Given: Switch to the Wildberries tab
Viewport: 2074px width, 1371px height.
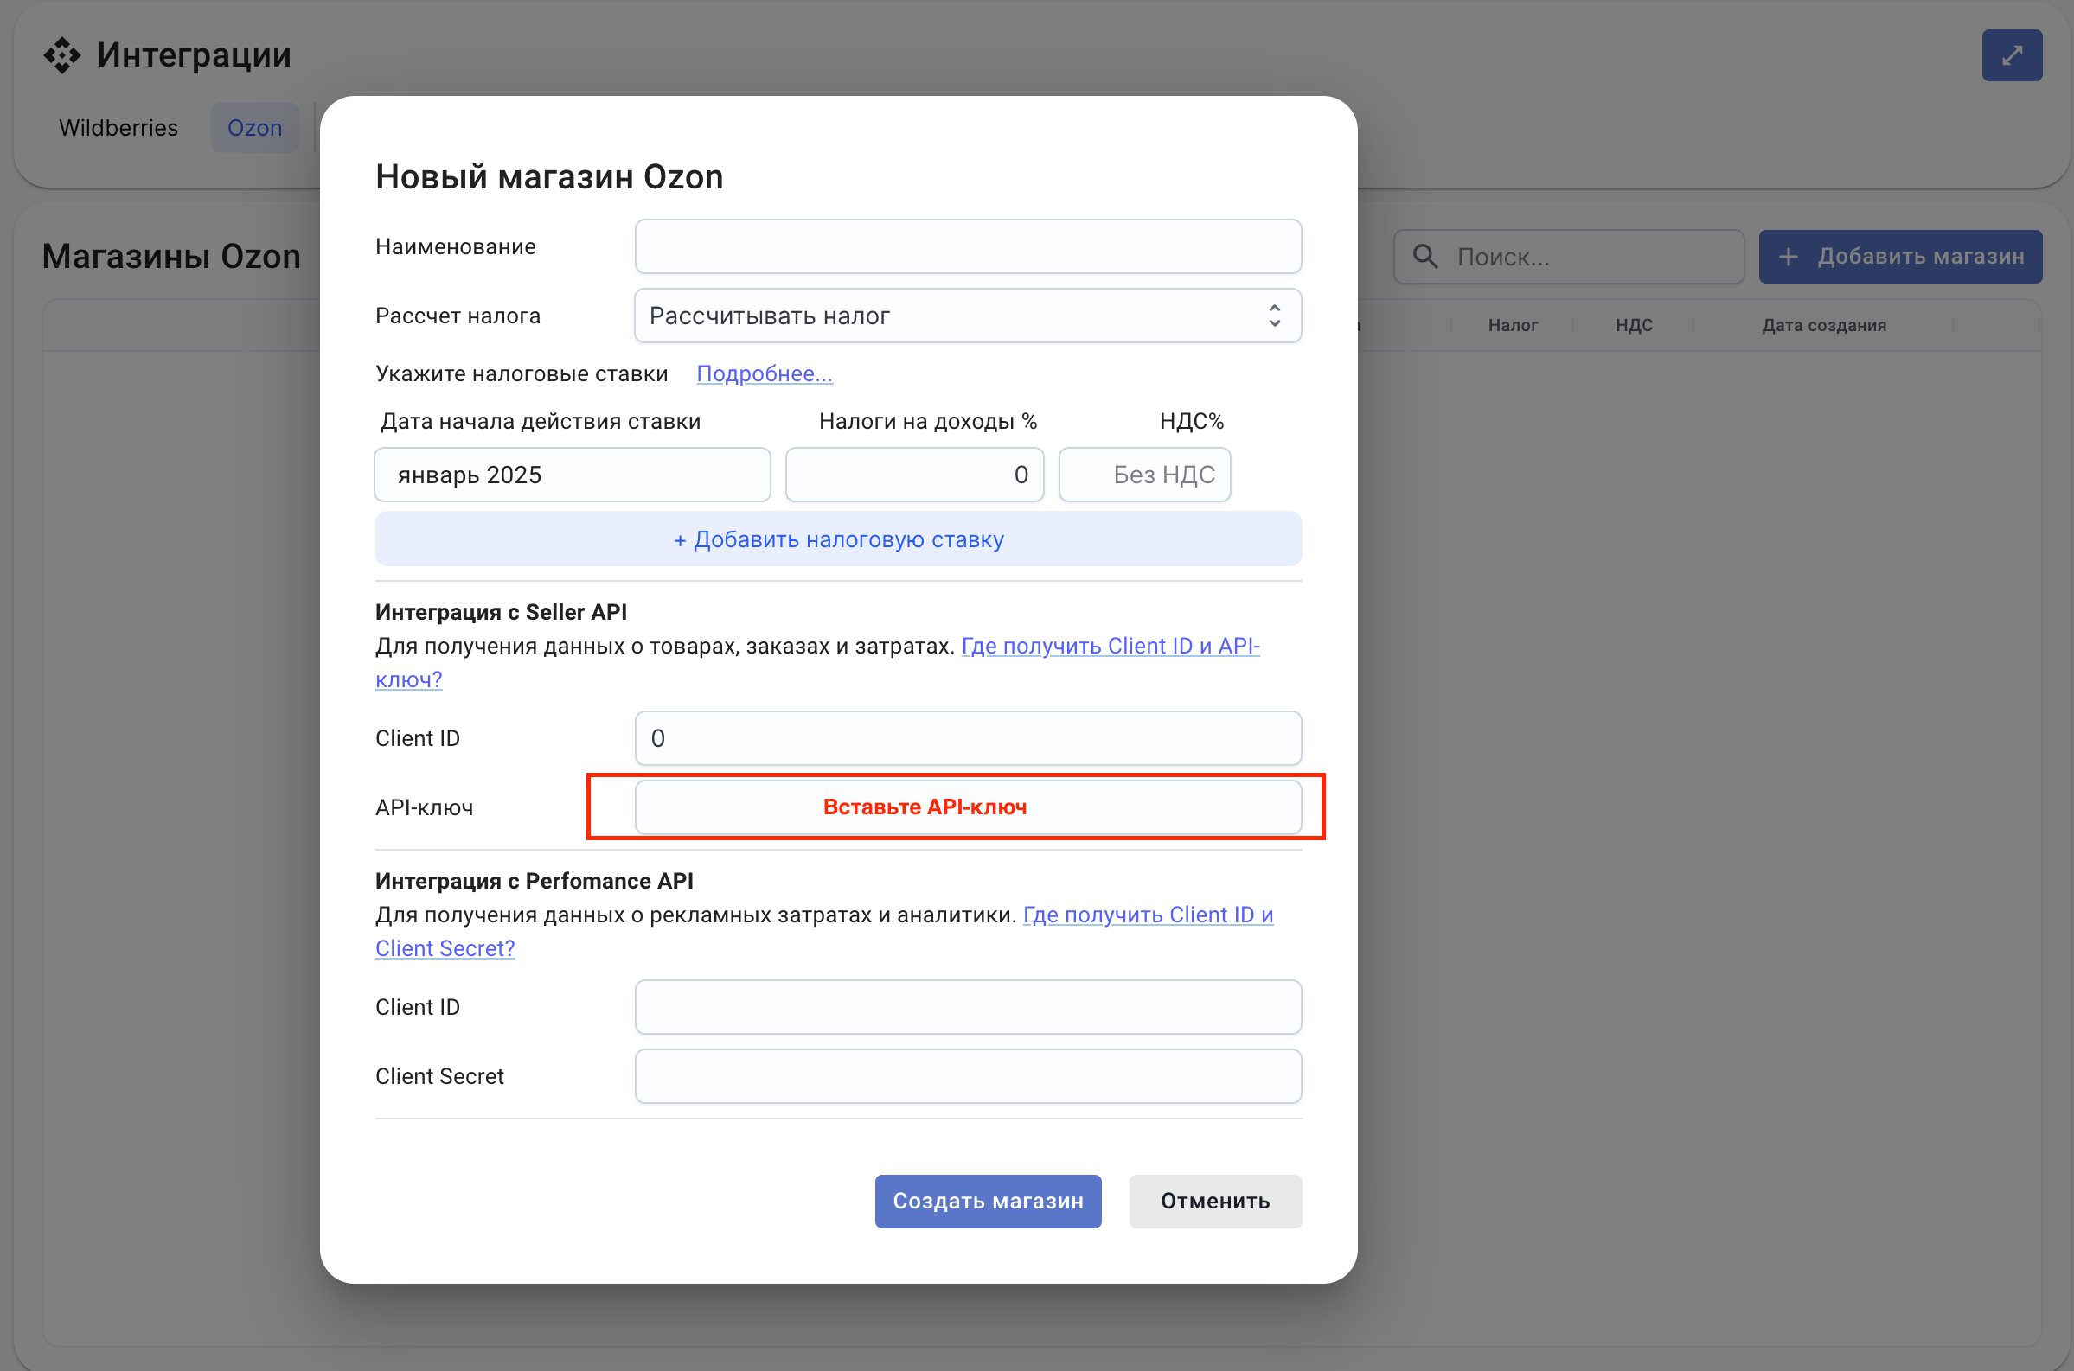Looking at the screenshot, I should pyautogui.click(x=118, y=128).
